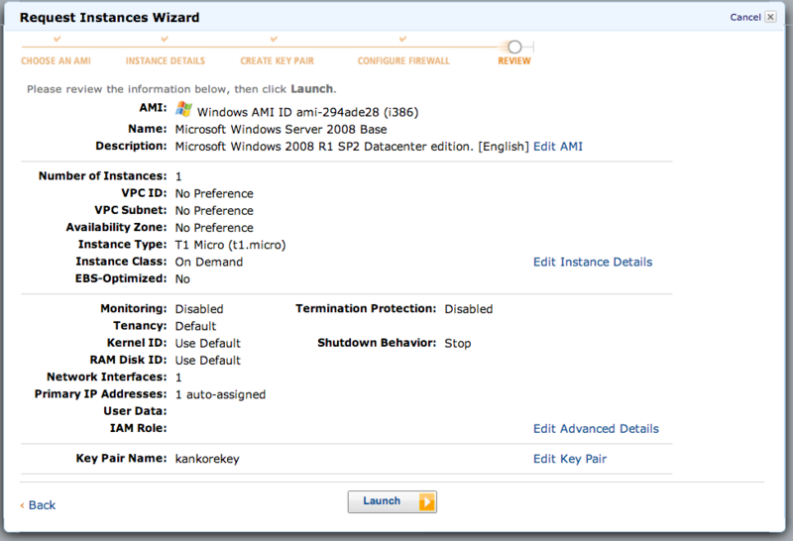Click the Shutdown Behavior 'Stop' value
Viewport: 793px width, 541px height.
(x=458, y=343)
